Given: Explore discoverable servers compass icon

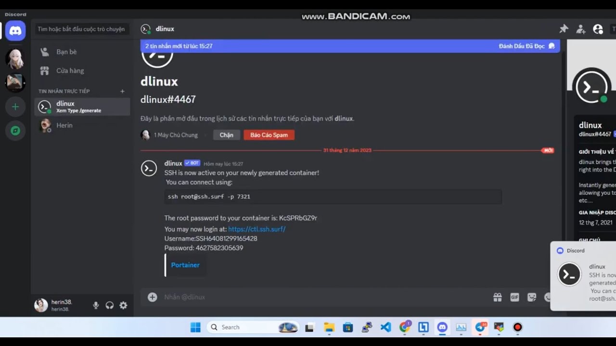Looking at the screenshot, I should (15, 131).
